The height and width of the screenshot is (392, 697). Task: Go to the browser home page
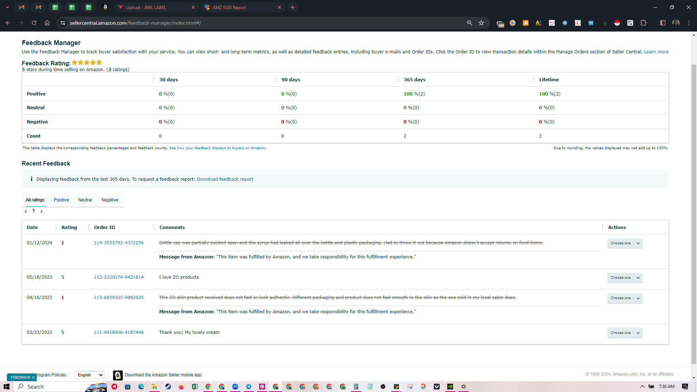[x=47, y=23]
